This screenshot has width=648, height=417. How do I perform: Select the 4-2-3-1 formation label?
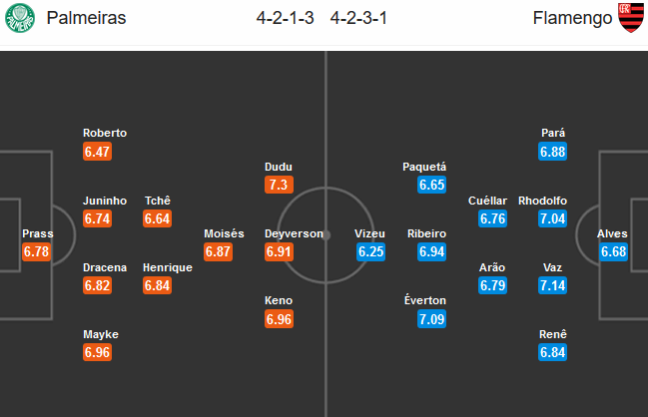point(358,18)
